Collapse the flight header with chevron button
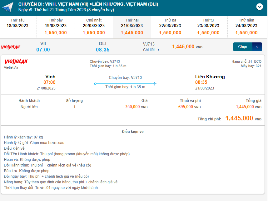This screenshot has height=203, width=268. pyautogui.click(x=259, y=7)
